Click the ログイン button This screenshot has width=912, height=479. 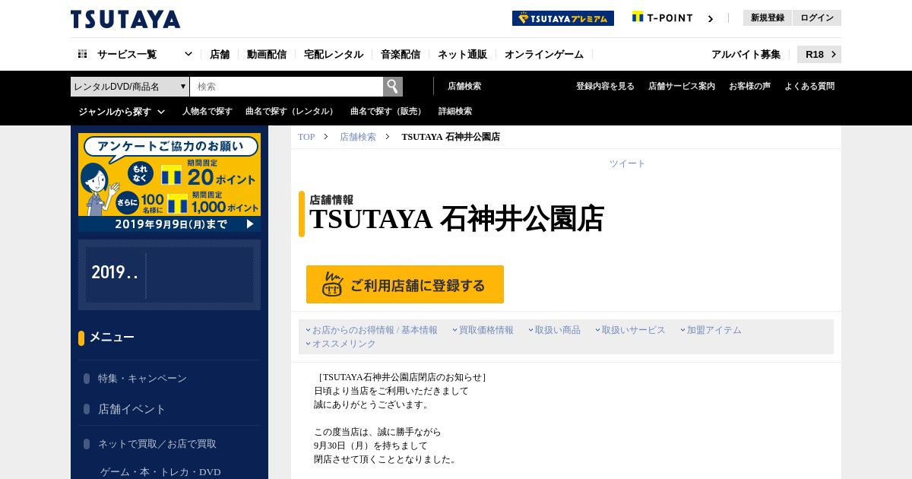[x=817, y=17]
